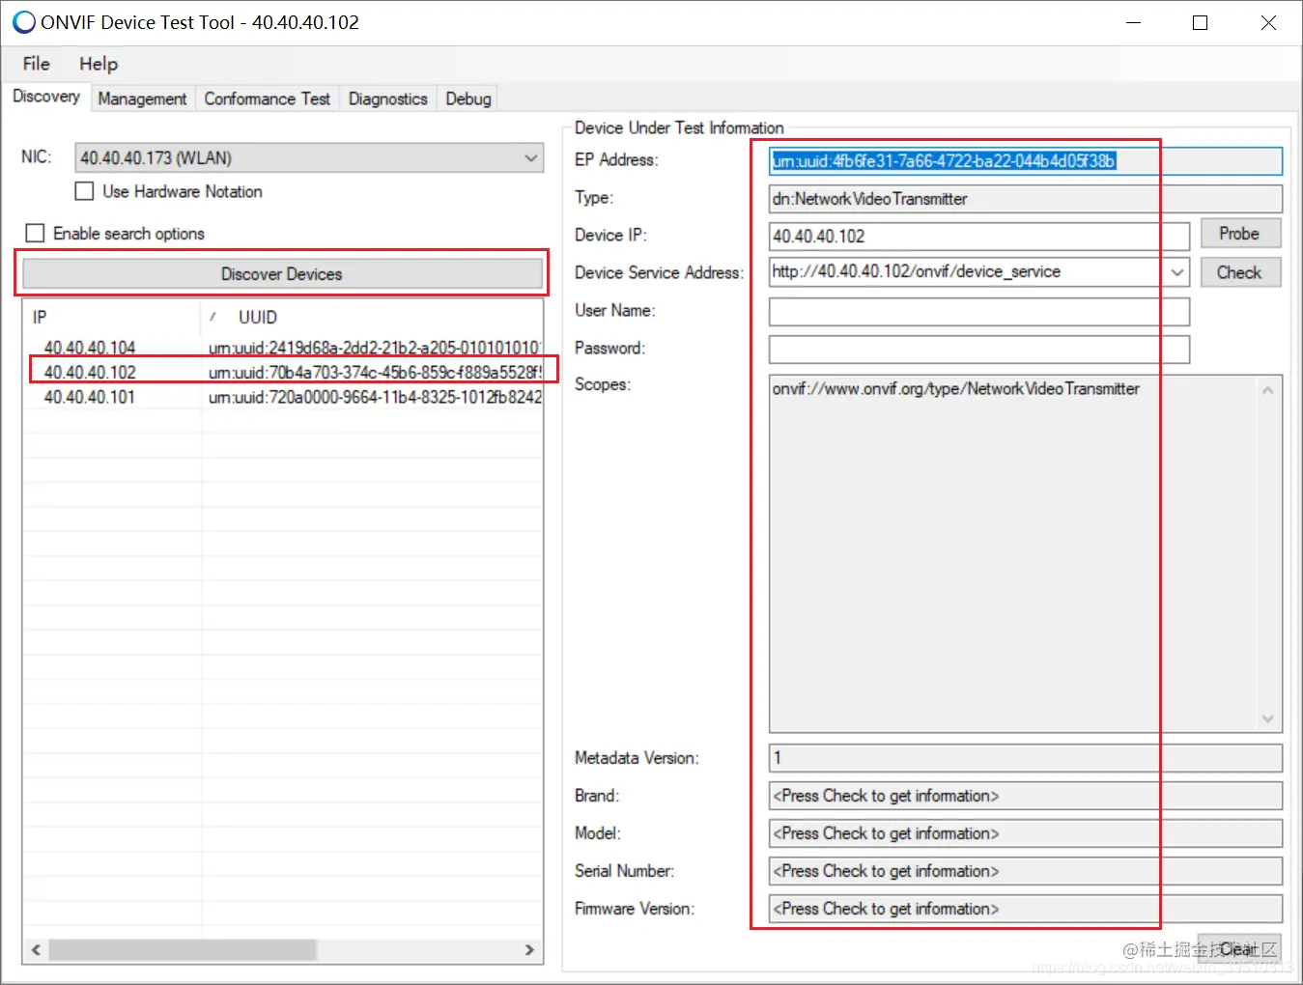Image resolution: width=1303 pixels, height=985 pixels.
Task: Click the device list horizontal scrollbar thumb
Action: tap(184, 950)
